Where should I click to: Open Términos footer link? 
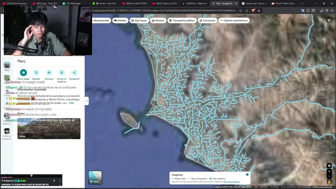(264, 187)
